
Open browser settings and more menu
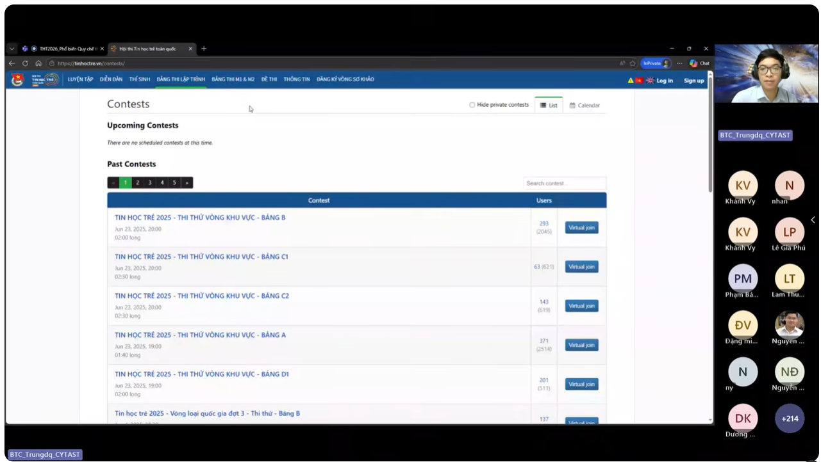(x=679, y=63)
